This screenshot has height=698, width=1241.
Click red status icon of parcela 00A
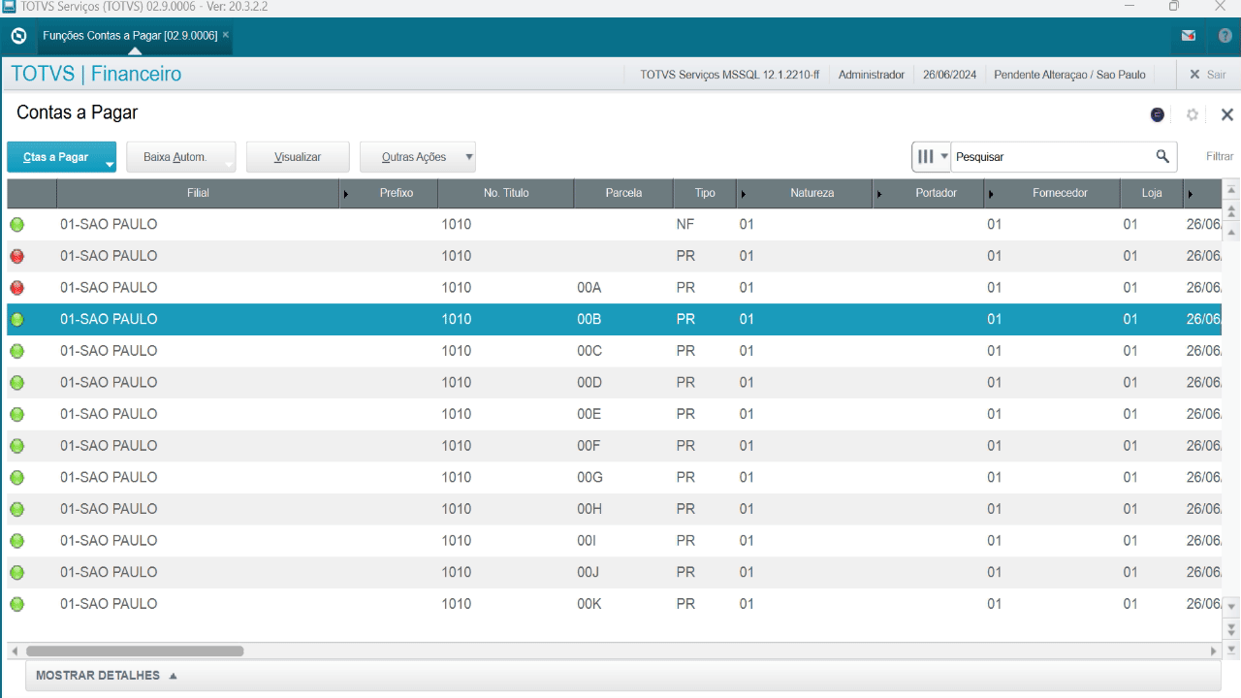16,288
